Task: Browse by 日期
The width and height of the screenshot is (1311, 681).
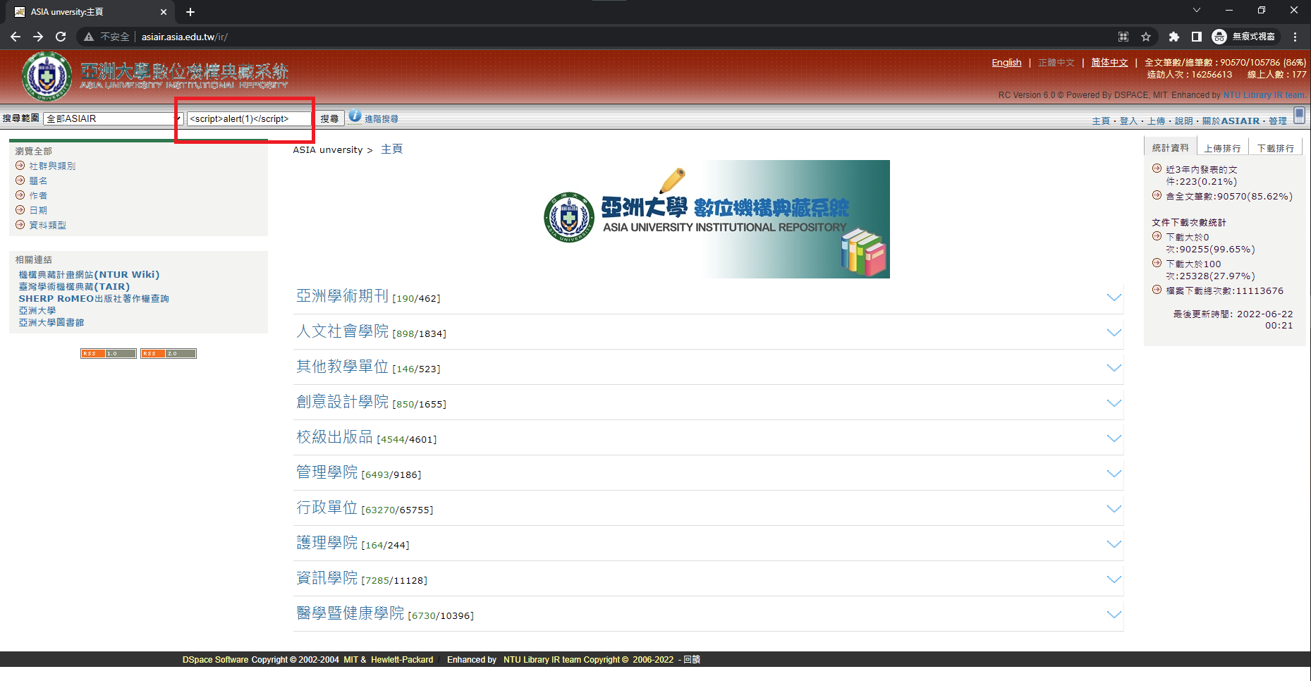Action: (38, 211)
